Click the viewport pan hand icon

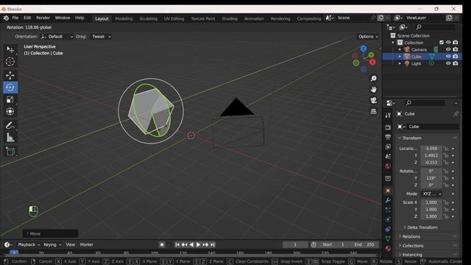tap(373, 90)
